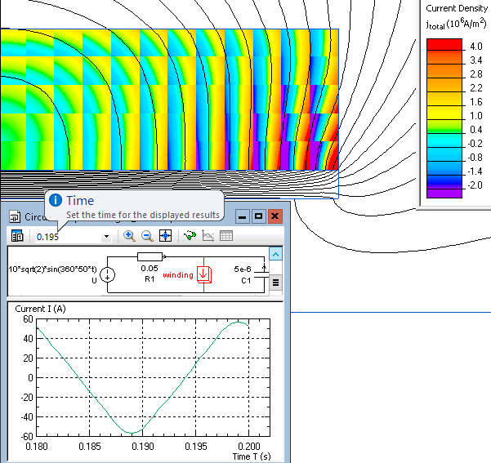491x463 pixels.
Task: Select the voltage source U symbol
Action: click(107, 275)
